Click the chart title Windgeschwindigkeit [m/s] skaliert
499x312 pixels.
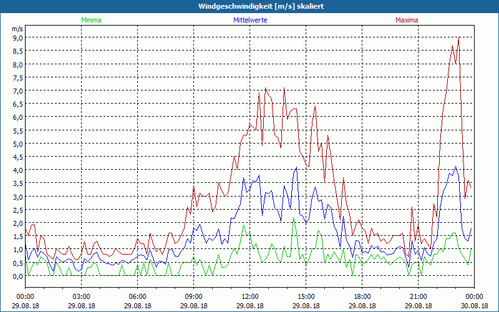pyautogui.click(x=261, y=6)
